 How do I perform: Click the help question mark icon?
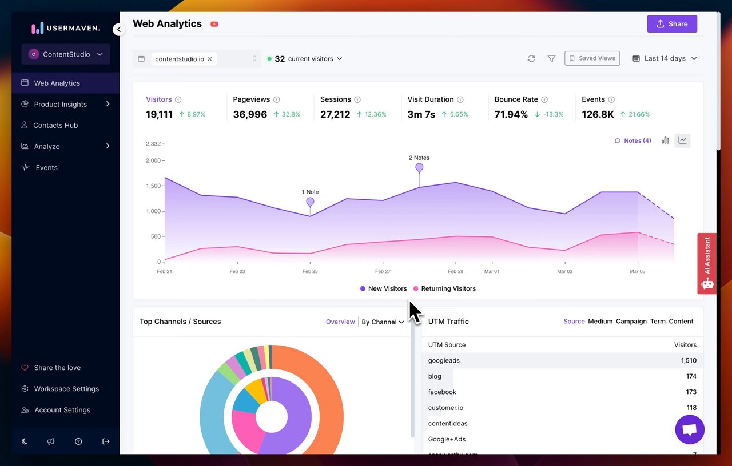tap(78, 441)
